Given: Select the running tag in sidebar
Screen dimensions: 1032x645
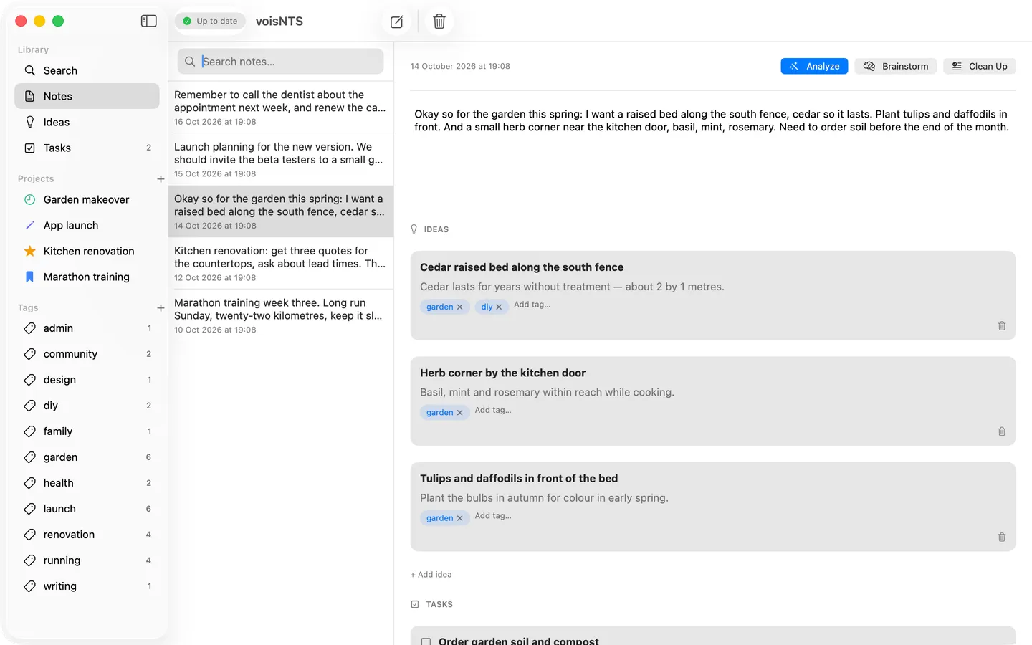Looking at the screenshot, I should (87, 560).
